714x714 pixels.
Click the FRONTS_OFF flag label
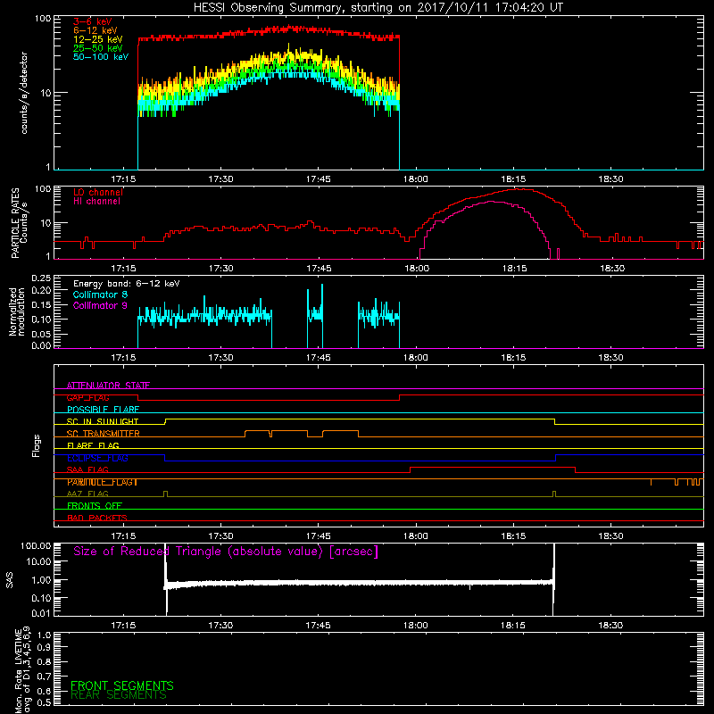95,506
